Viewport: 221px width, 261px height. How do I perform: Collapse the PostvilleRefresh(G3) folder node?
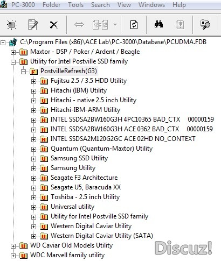pyautogui.click(x=23, y=72)
